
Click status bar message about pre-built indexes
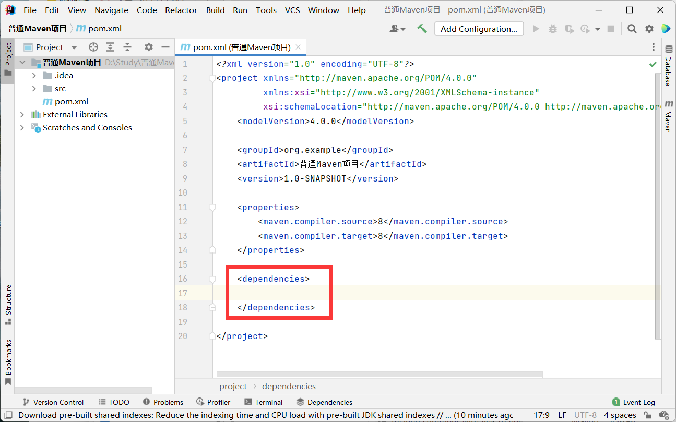266,415
